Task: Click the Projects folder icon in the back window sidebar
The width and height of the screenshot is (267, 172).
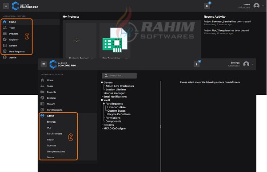Action: click(x=4, y=34)
